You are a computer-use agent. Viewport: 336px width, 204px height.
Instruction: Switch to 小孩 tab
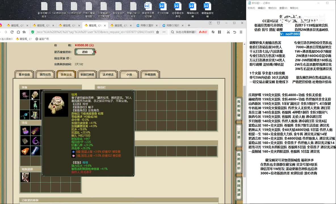(x=129, y=75)
